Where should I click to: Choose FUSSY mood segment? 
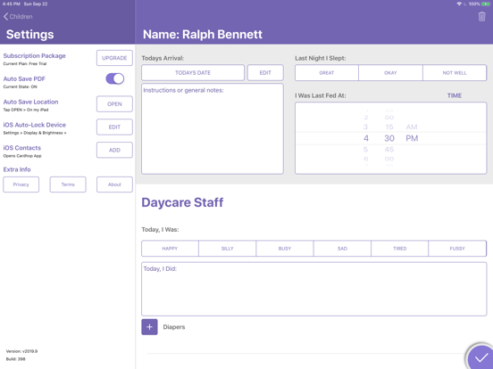pyautogui.click(x=457, y=249)
